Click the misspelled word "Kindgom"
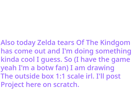The image size is (136, 102). click(x=115, y=43)
